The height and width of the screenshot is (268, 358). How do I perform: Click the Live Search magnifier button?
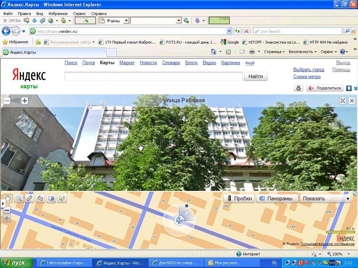click(x=347, y=31)
